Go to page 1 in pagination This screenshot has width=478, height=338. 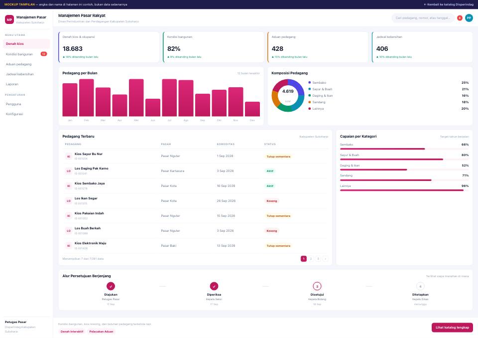point(304,259)
